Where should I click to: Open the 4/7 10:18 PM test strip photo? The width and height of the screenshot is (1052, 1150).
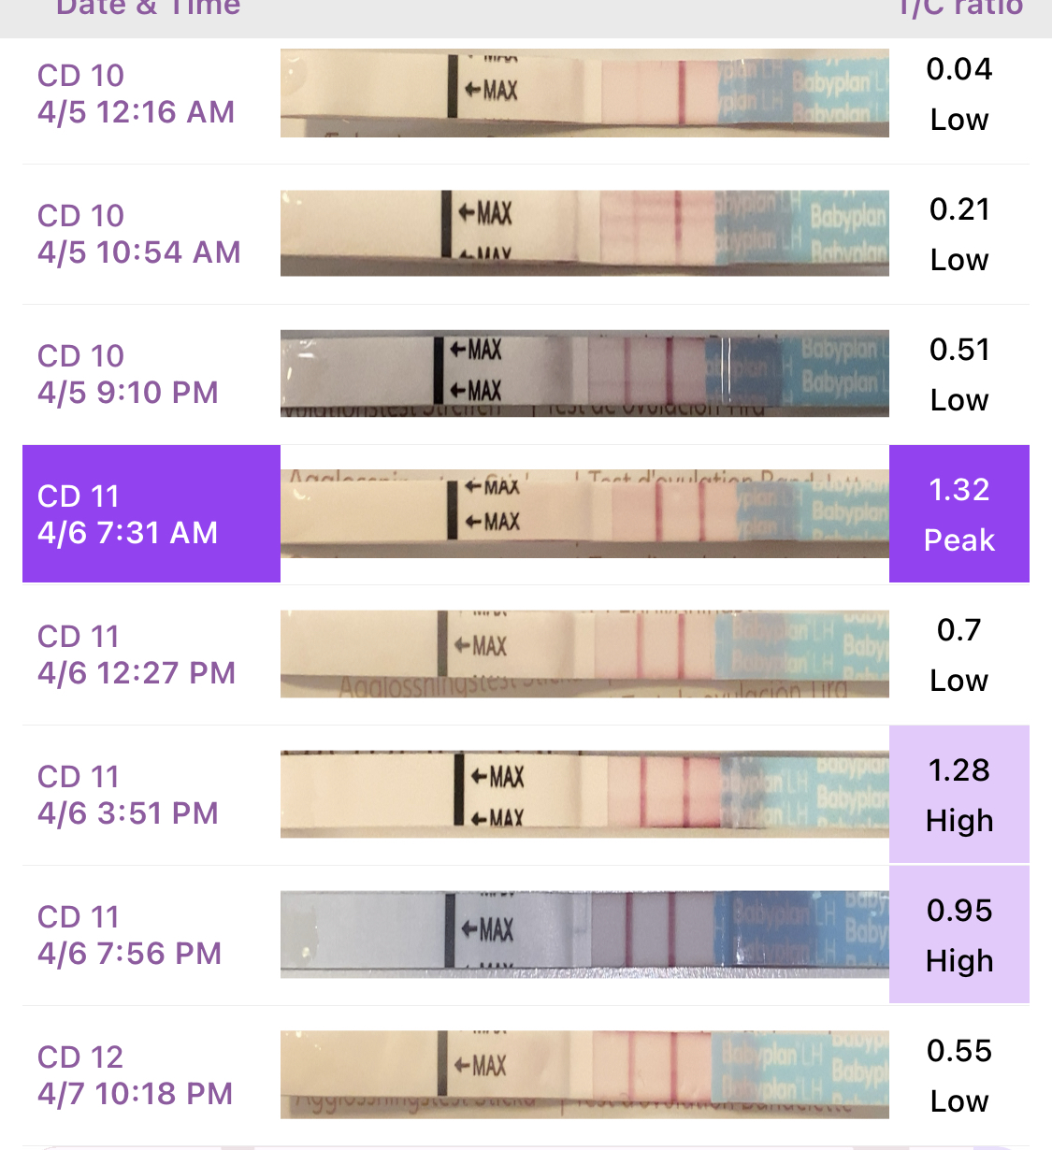pos(584,1074)
